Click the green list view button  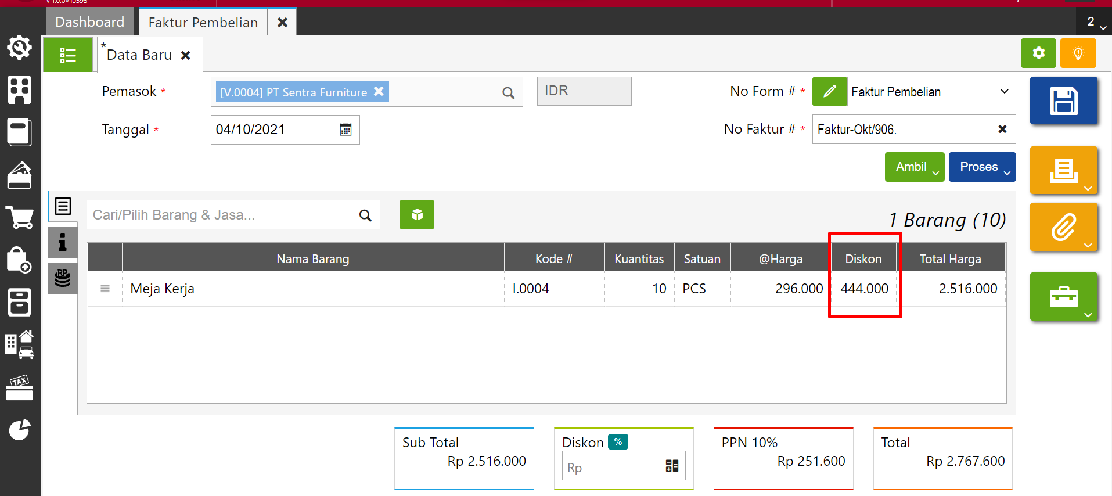[68, 55]
